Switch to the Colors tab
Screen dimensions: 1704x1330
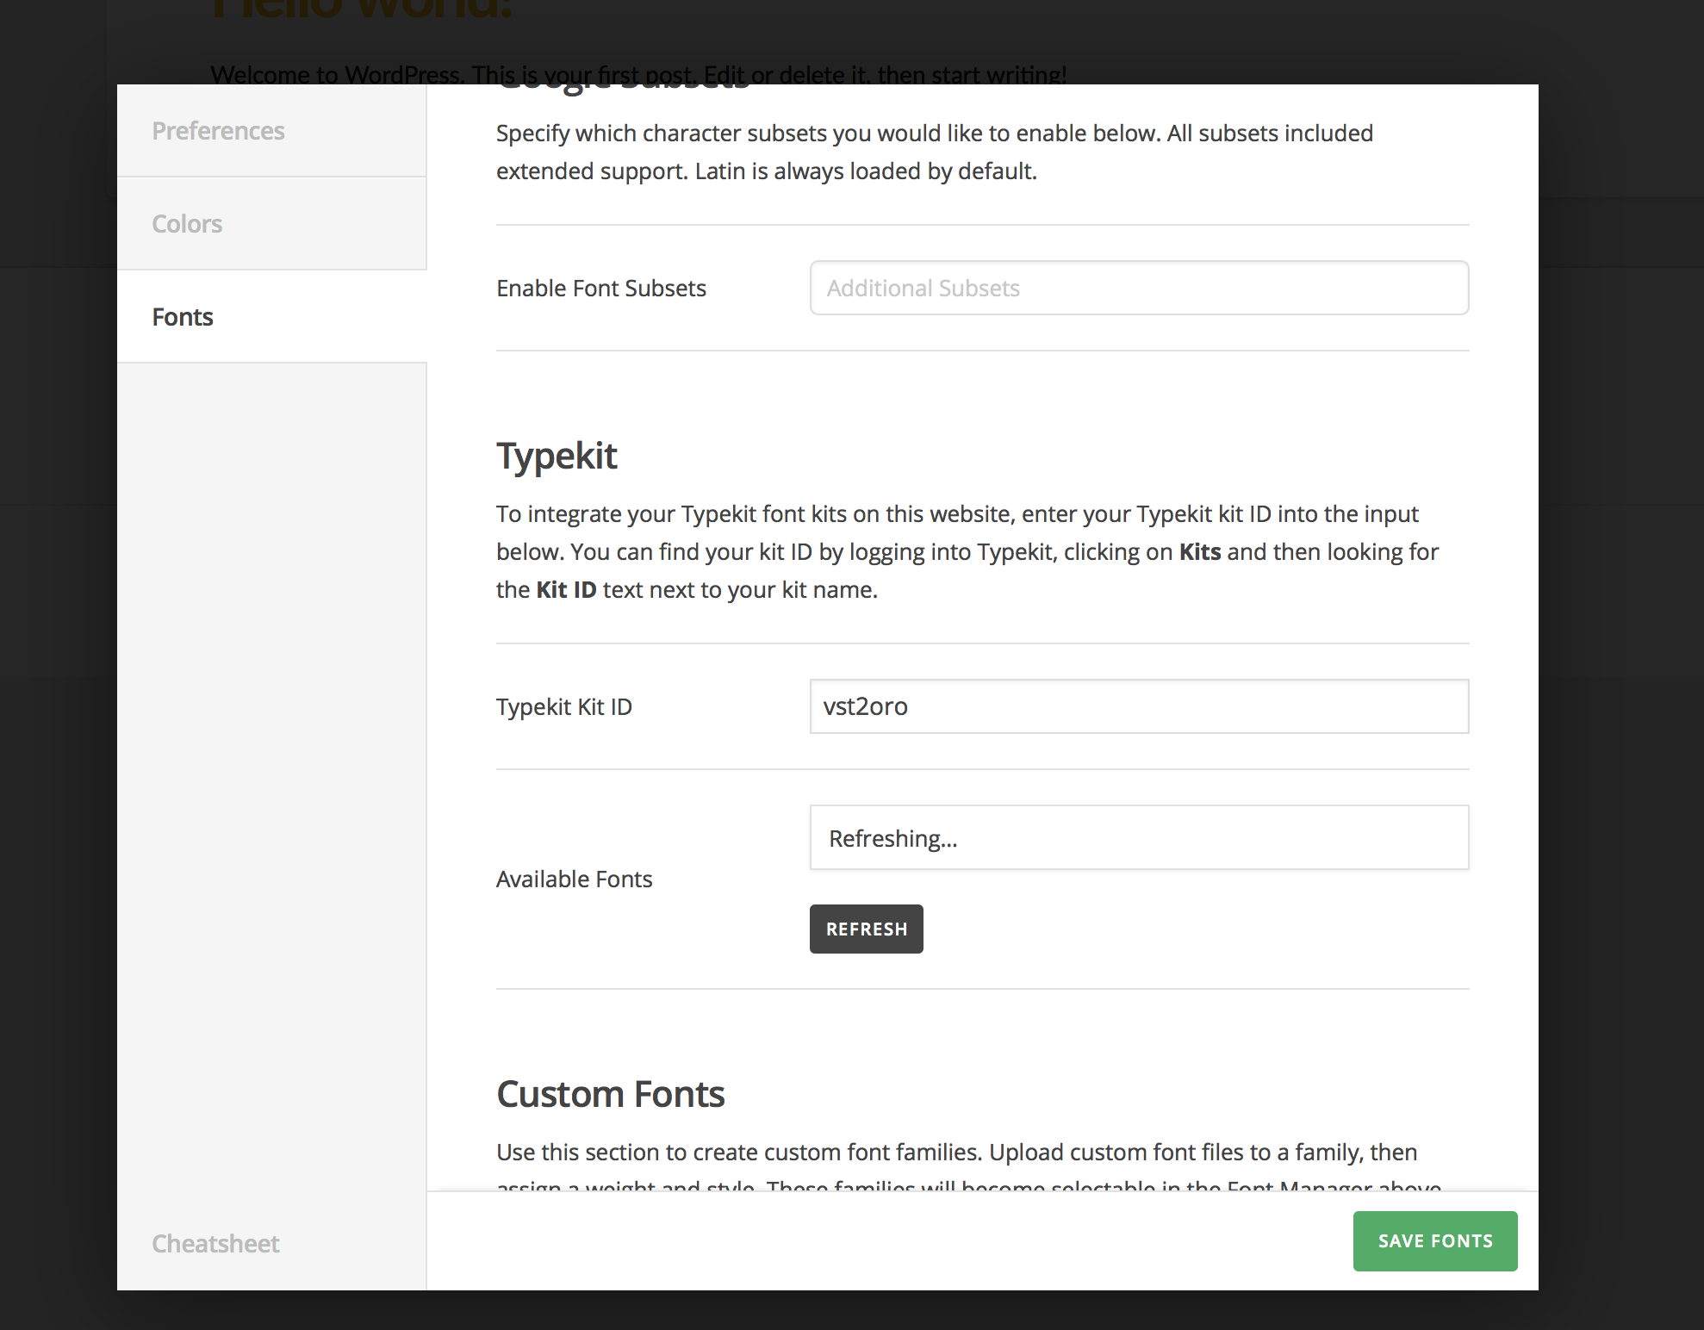[271, 224]
